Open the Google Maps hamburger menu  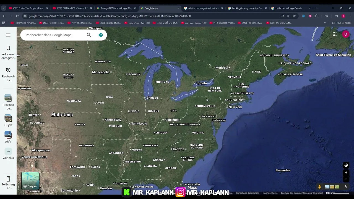pos(8,35)
